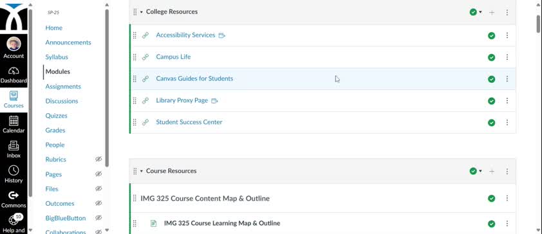Viewport: 542px width, 234px height.
Task: Open Canvas Guides for Students link
Action: tap(194, 78)
